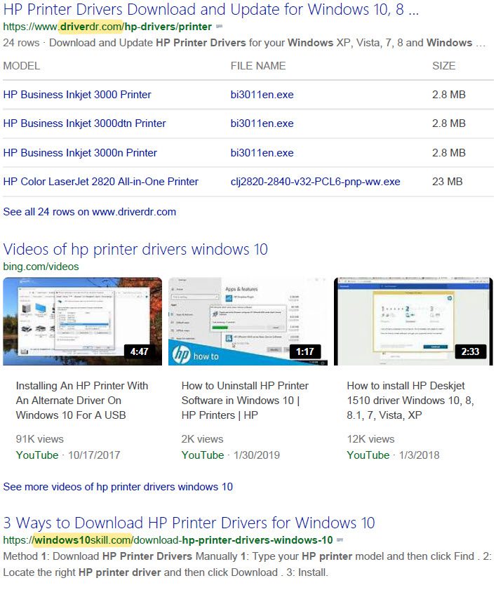Open 3 Ways to Download HP Printer Drivers
503x597 pixels.
click(x=189, y=523)
